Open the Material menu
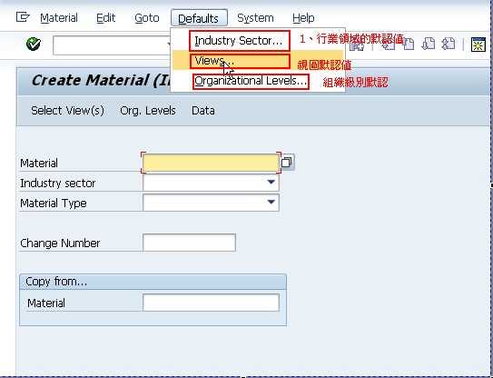The height and width of the screenshot is (378, 493). click(x=59, y=18)
